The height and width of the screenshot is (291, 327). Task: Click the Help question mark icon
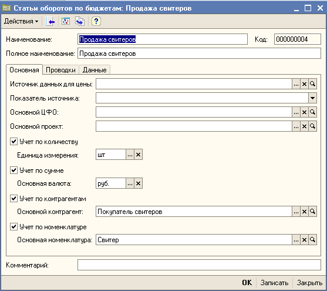coord(96,21)
